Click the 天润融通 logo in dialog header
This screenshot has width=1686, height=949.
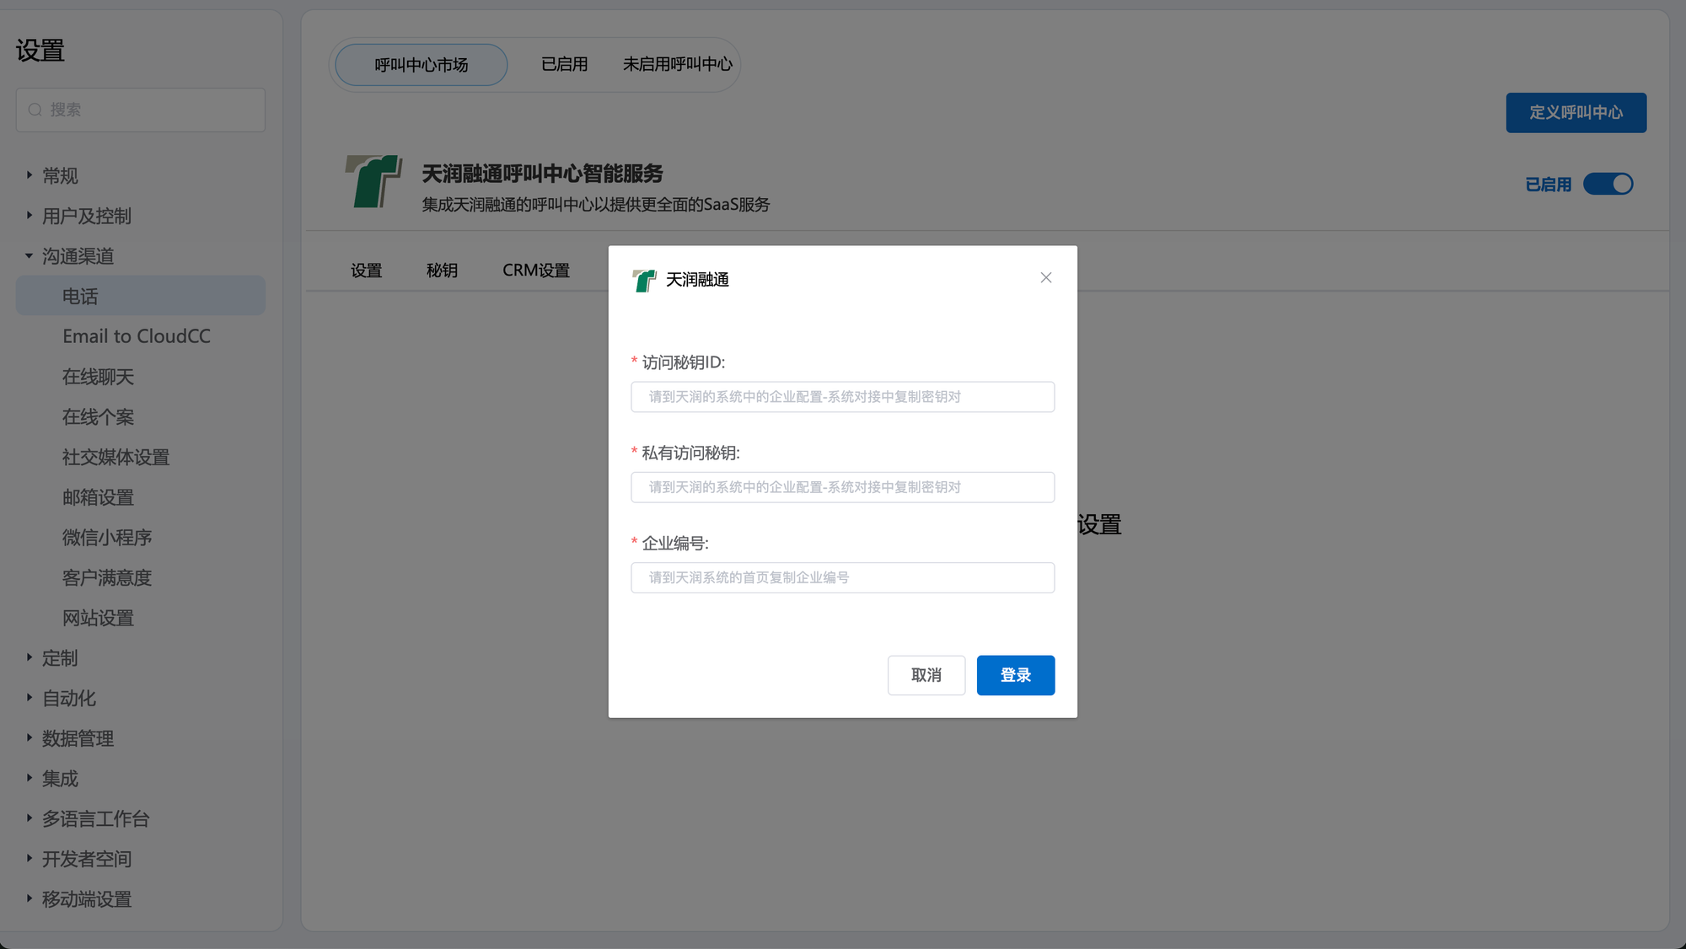point(644,280)
